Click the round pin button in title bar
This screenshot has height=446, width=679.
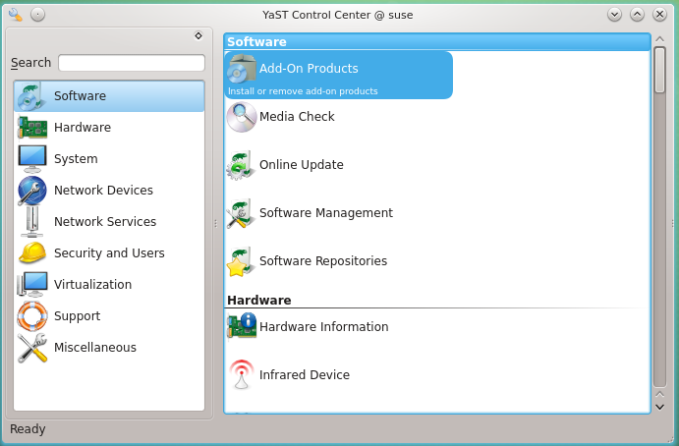pyautogui.click(x=37, y=15)
